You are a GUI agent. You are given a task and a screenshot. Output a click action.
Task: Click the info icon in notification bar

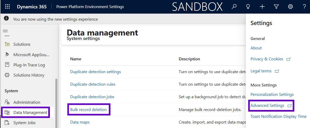click(x=6, y=19)
